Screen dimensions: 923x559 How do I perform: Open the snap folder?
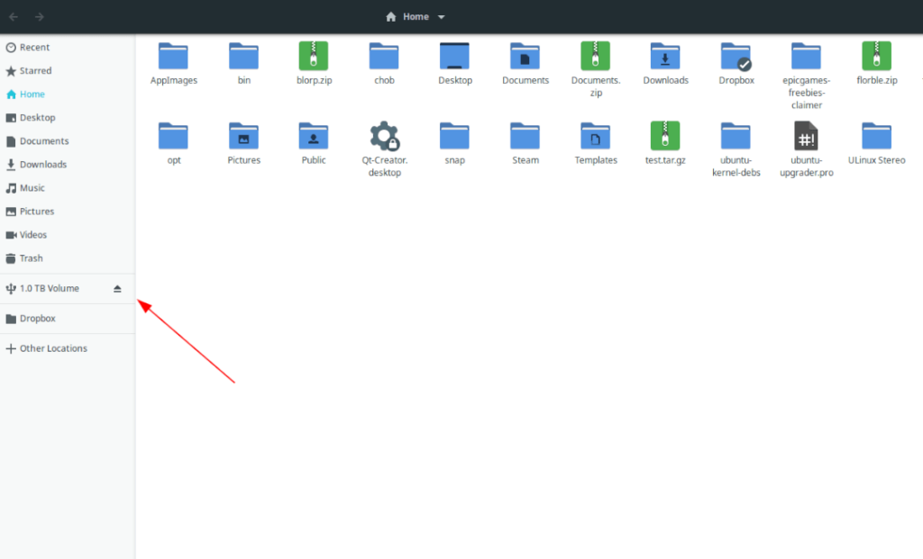click(x=454, y=136)
